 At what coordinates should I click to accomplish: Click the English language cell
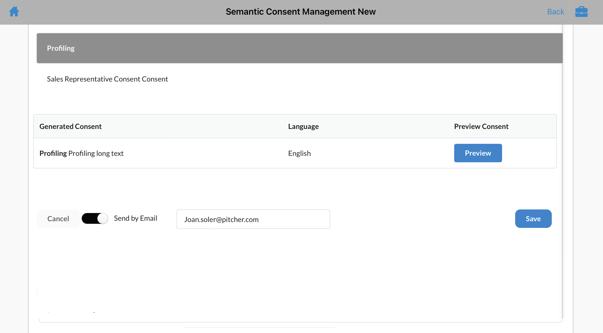click(x=299, y=153)
